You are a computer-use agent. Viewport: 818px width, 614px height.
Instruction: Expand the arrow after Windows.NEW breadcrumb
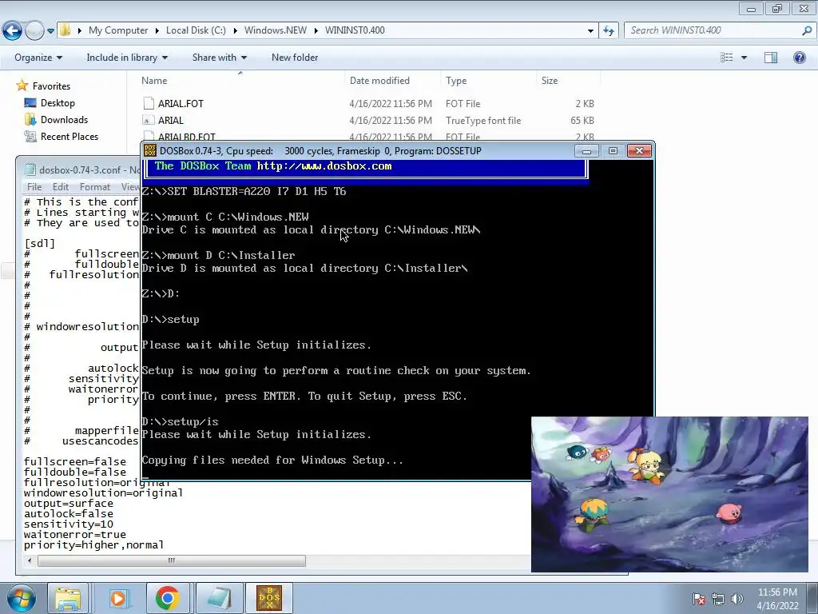[316, 30]
